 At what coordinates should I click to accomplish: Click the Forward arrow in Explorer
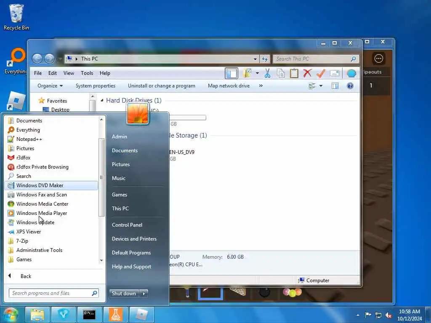point(50,58)
